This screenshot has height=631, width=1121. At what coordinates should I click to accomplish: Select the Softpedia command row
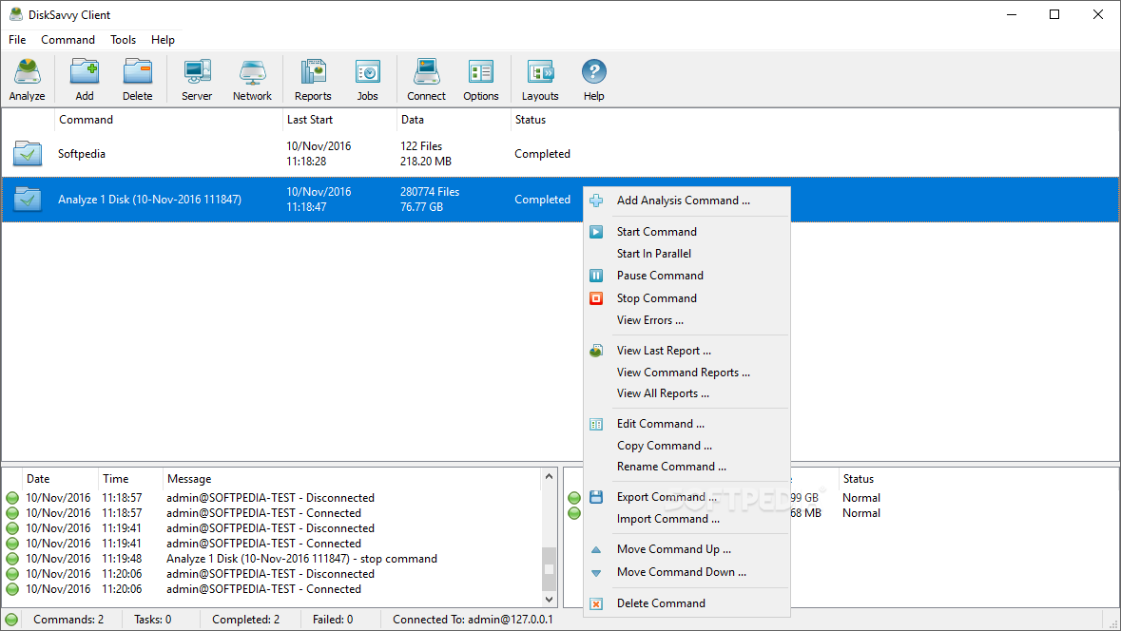point(560,154)
